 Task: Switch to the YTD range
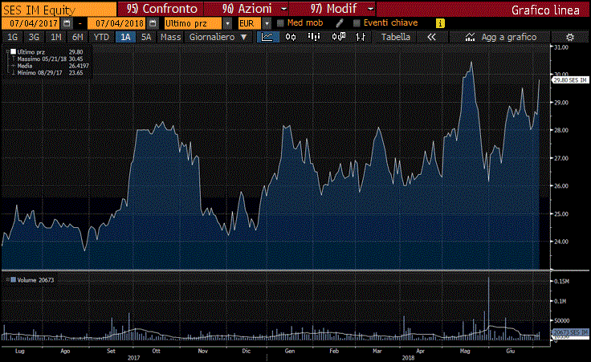[x=101, y=37]
